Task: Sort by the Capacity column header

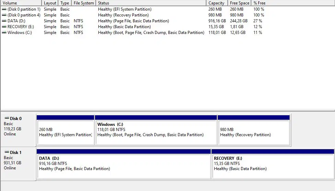Action: (217, 3)
